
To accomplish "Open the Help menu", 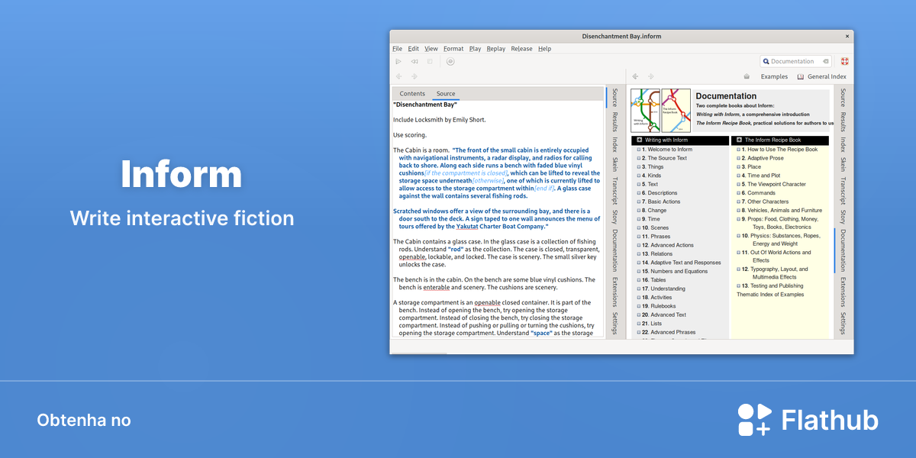I will pyautogui.click(x=544, y=49).
